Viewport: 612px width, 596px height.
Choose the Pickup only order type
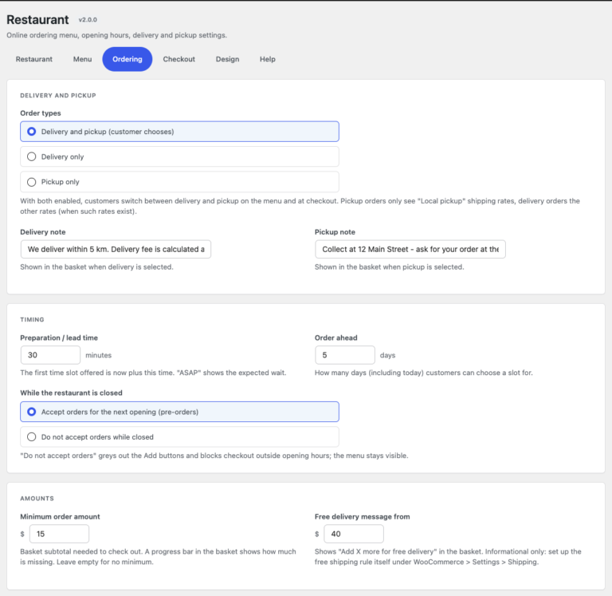coord(179,182)
